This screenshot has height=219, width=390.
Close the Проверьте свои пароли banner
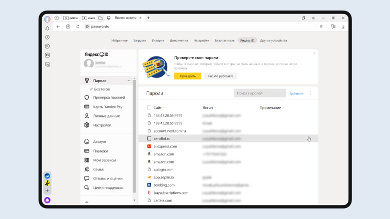pyautogui.click(x=314, y=53)
